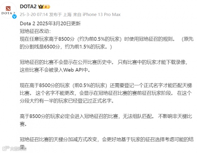This screenshot has height=153, width=197.
Task: Click the 天梯分加减方式改变 sentence
Action: 107,139
